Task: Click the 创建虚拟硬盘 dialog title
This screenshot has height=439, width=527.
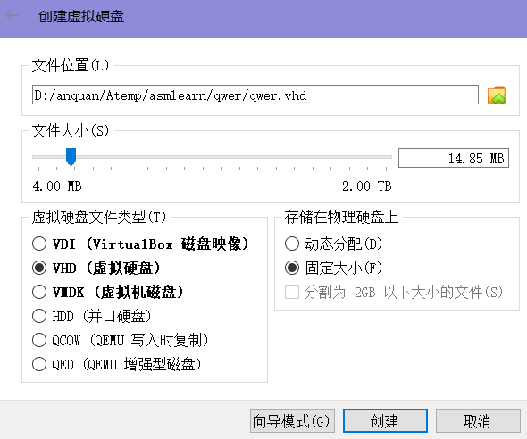Action: click(81, 16)
